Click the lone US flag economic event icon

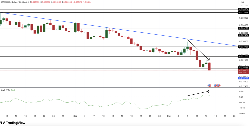[x=209, y=85]
